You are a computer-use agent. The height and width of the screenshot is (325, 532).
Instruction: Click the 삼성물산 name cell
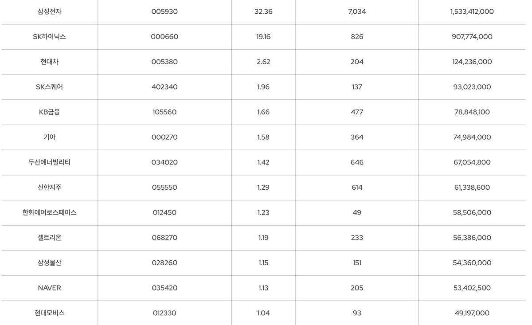pos(50,262)
